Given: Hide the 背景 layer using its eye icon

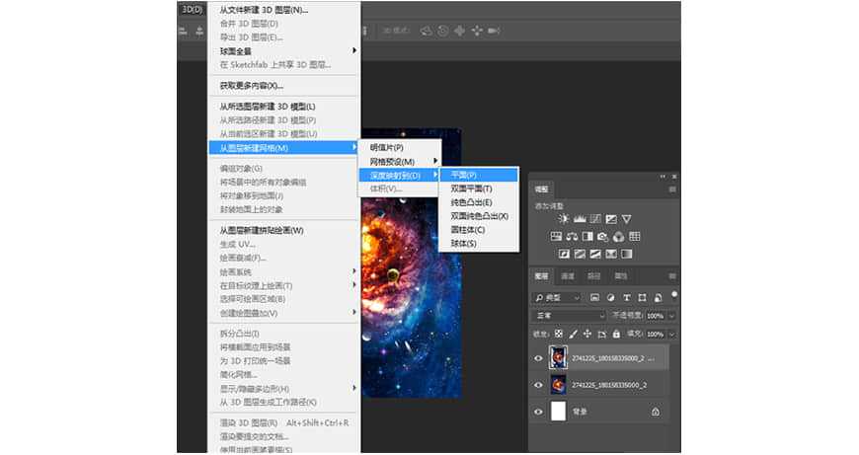Looking at the screenshot, I should pos(538,412).
